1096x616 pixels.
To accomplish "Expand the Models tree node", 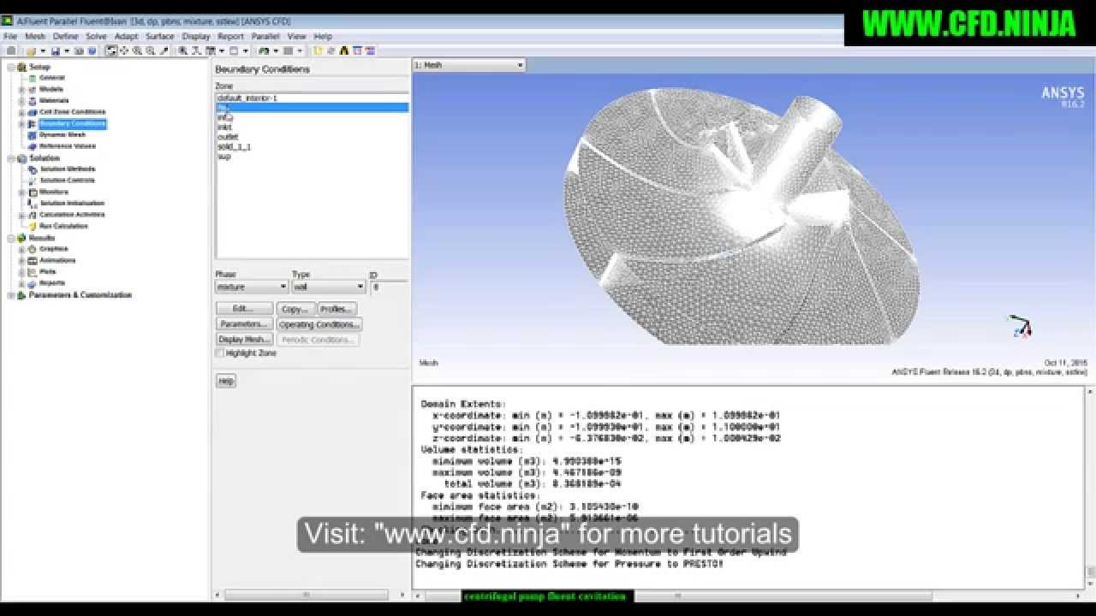I will tap(22, 89).
